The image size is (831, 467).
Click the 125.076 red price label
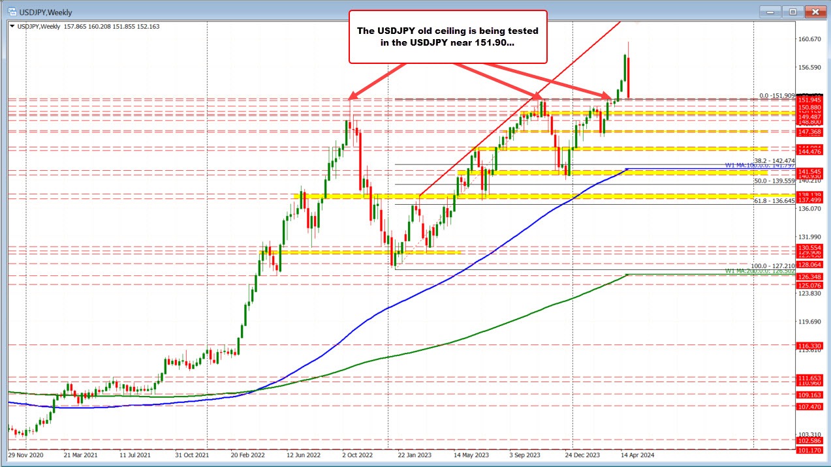809,285
